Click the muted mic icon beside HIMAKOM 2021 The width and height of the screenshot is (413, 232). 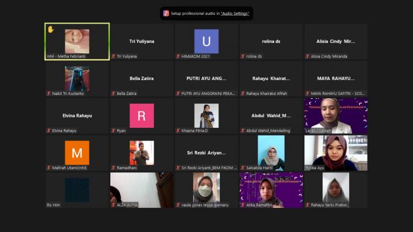point(178,56)
